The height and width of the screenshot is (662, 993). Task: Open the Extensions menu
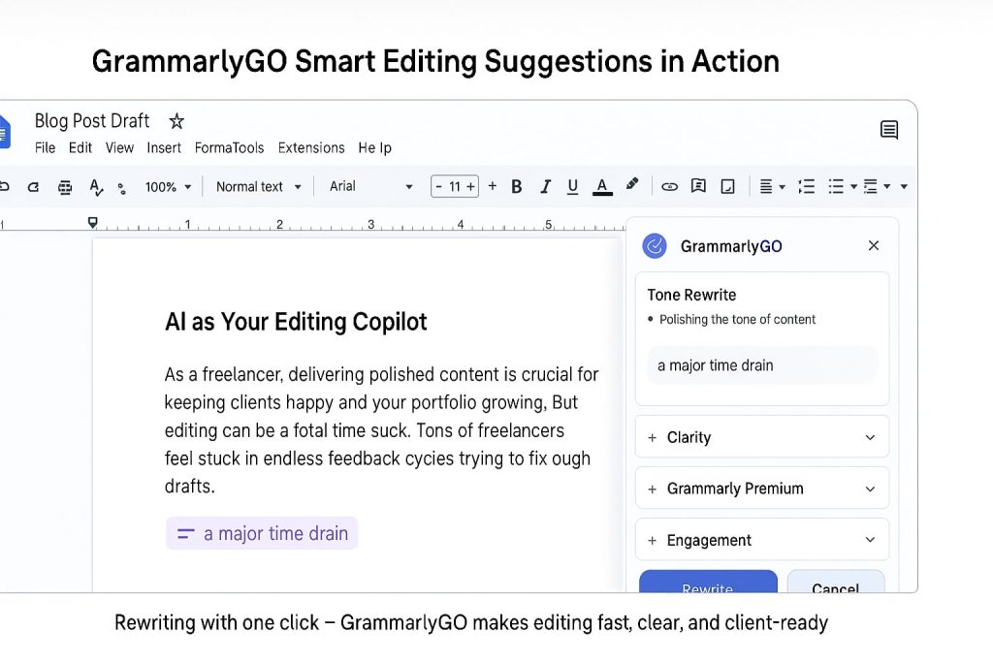pyautogui.click(x=311, y=147)
